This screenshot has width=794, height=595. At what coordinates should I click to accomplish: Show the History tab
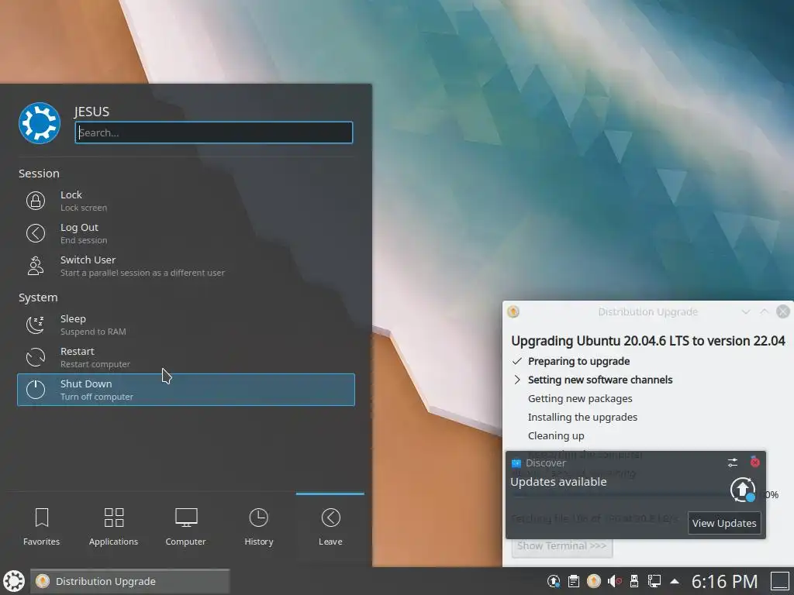tap(259, 527)
